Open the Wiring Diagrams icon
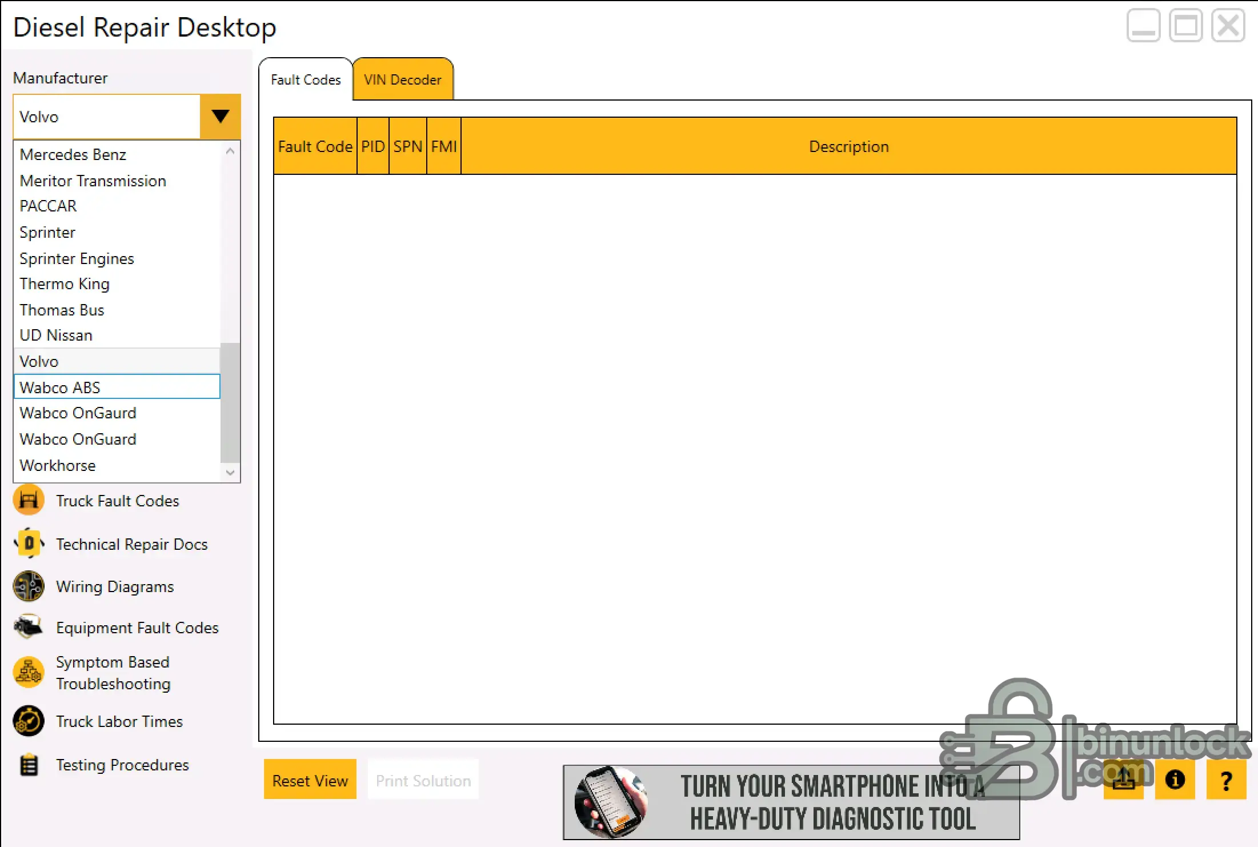Screen dimensions: 1258x847 (x=29, y=586)
